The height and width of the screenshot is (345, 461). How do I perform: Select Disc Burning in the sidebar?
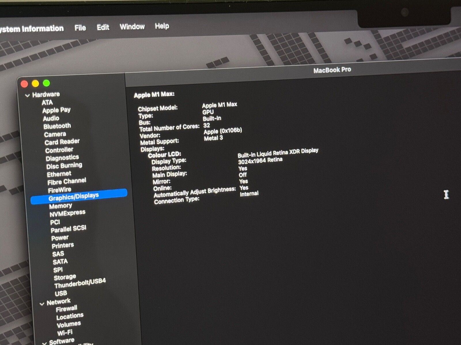pyautogui.click(x=64, y=166)
